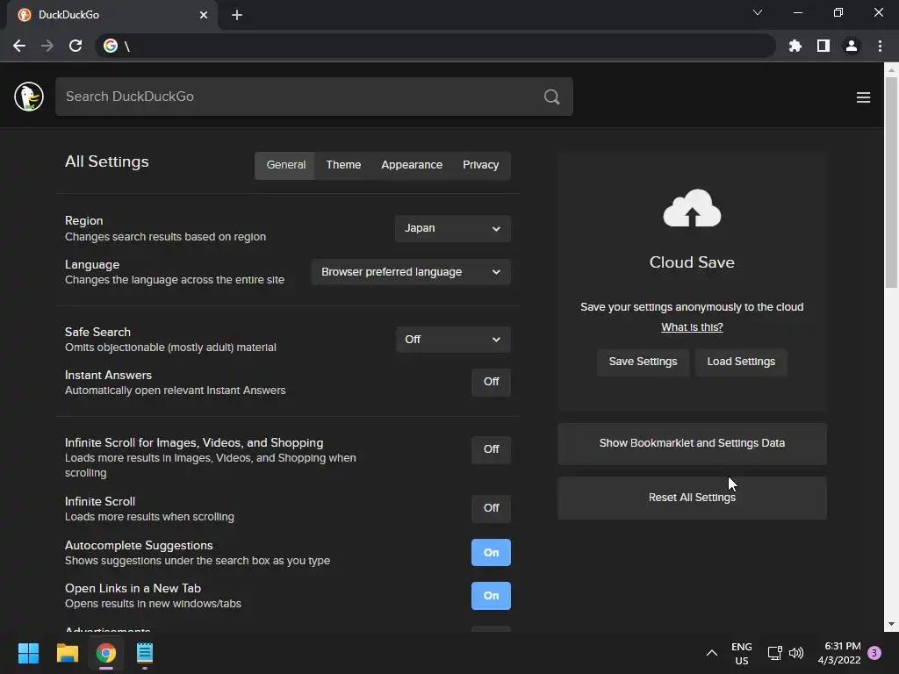899x674 pixels.
Task: Open the Language dropdown
Action: (411, 272)
